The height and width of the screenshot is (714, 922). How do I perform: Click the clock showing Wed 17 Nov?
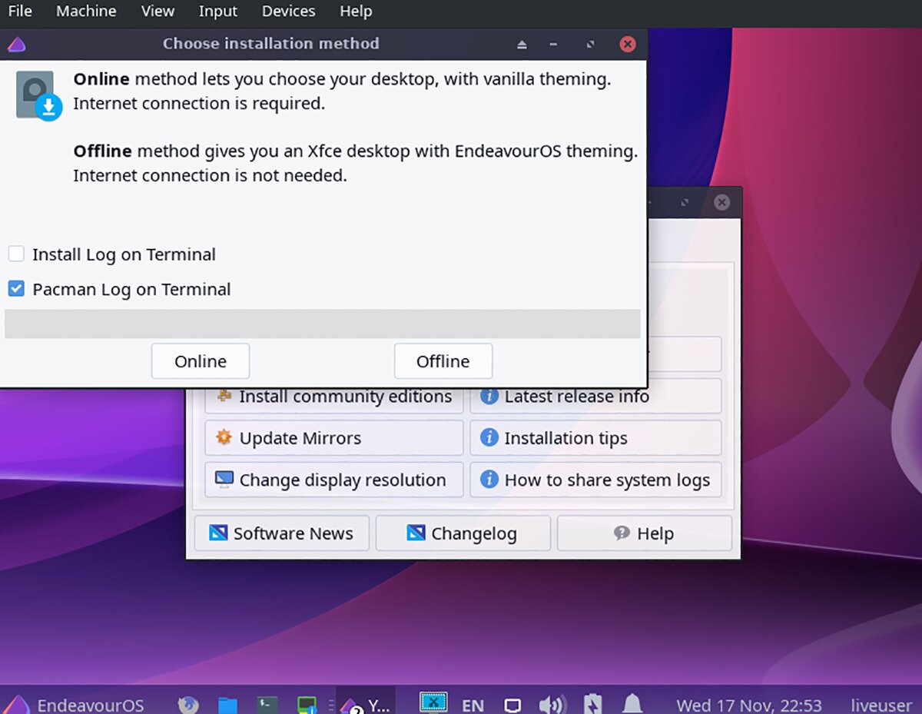coord(748,705)
